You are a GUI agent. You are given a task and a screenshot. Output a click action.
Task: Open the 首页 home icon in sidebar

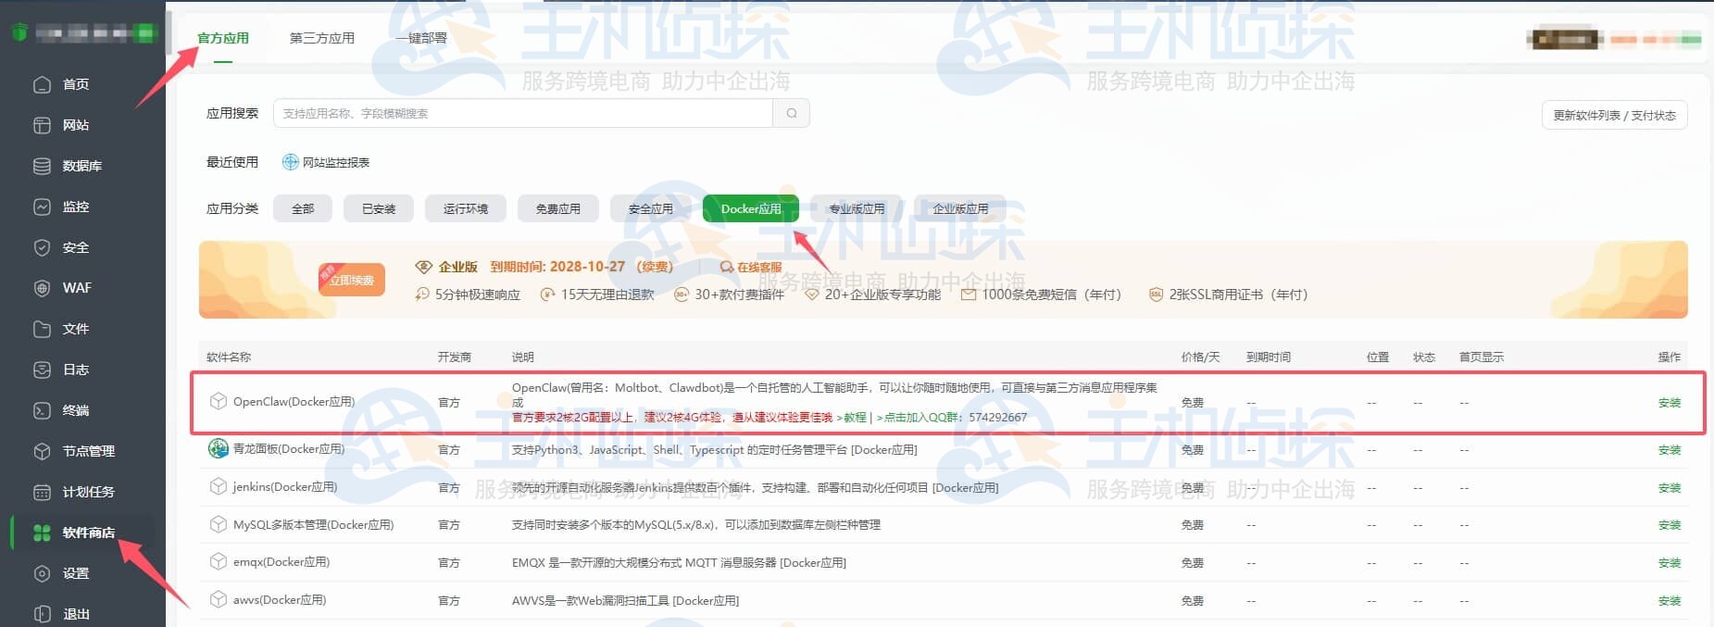tap(42, 84)
